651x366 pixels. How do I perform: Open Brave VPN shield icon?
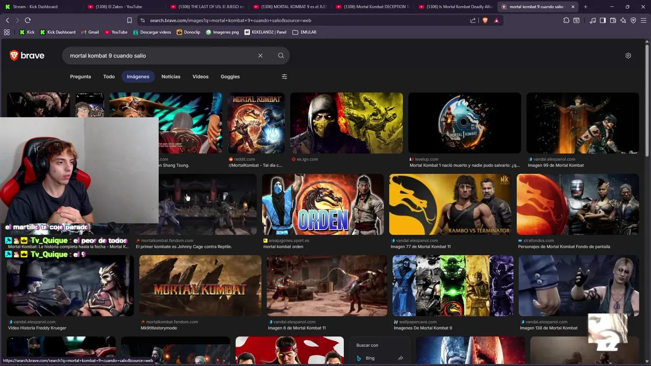pyautogui.click(x=633, y=20)
